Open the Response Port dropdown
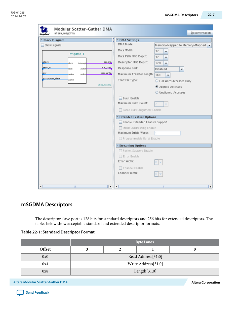This screenshot has height=311, width=240. 182,69
